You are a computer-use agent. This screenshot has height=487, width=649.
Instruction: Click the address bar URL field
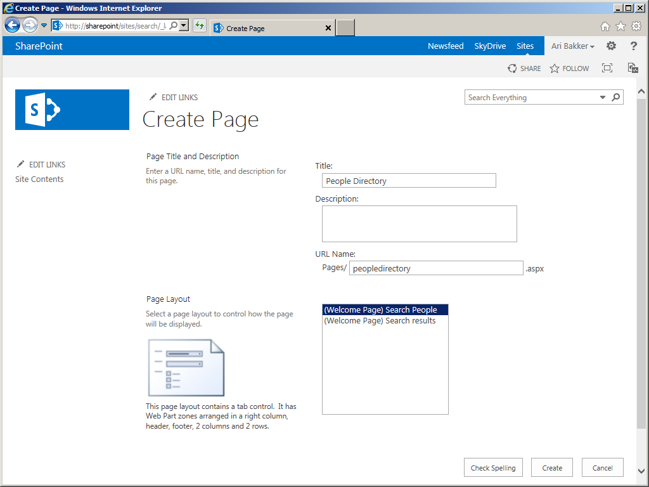(115, 25)
